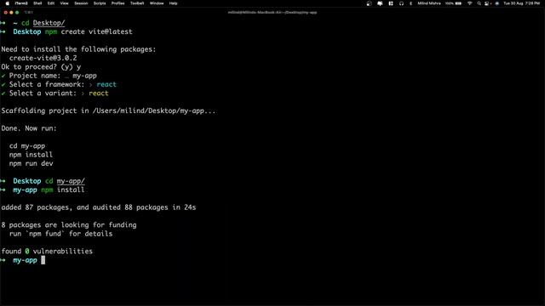Click the display mirroring icon in menu bar
The height and width of the screenshot is (306, 545).
point(487,3)
